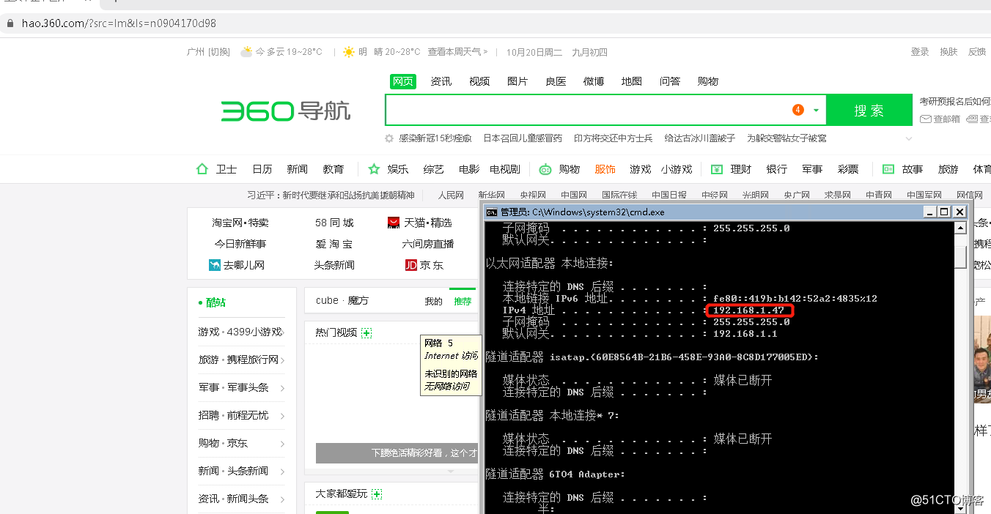Click 电影 in the category navigation bar

(x=469, y=169)
